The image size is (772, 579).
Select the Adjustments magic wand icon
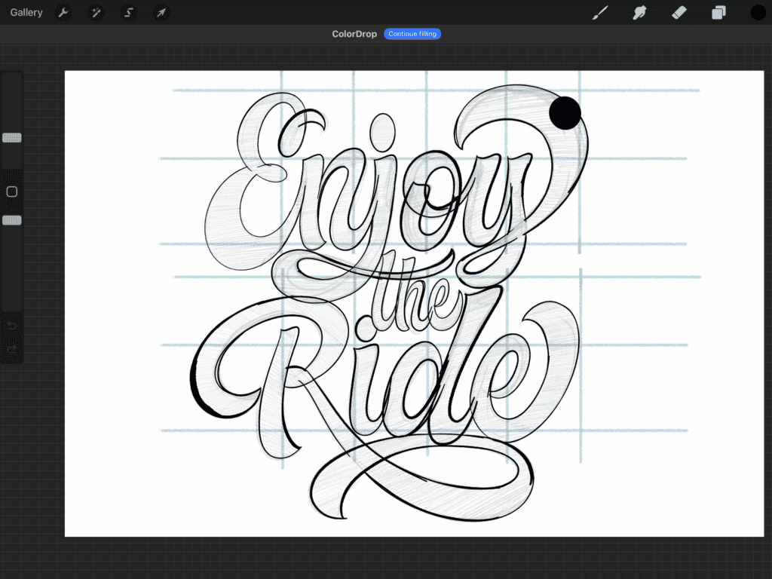[x=96, y=12]
